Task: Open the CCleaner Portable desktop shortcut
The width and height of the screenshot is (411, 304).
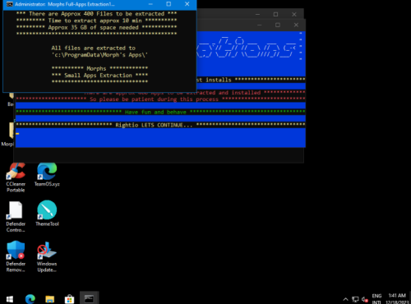Action: point(16,177)
